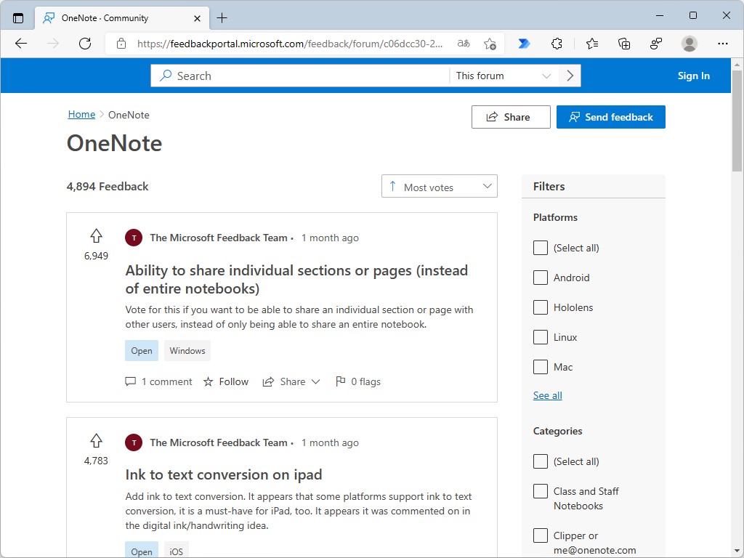Click the 4,783 vote count
This screenshot has height=558, width=744.
point(97,461)
